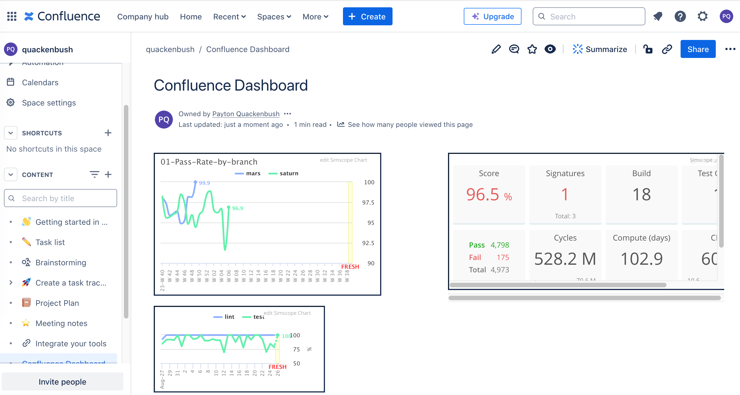
Task: Toggle the star/favorite icon
Action: [532, 50]
